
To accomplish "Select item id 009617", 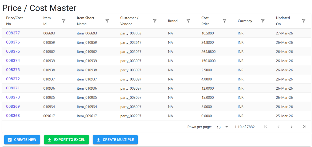I will point(49,116).
